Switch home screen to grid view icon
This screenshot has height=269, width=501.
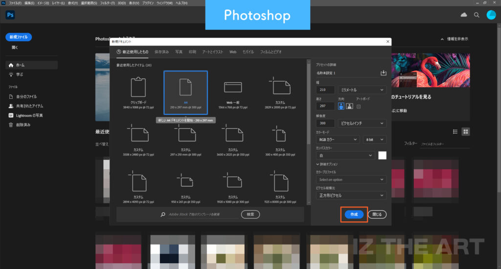(466, 132)
